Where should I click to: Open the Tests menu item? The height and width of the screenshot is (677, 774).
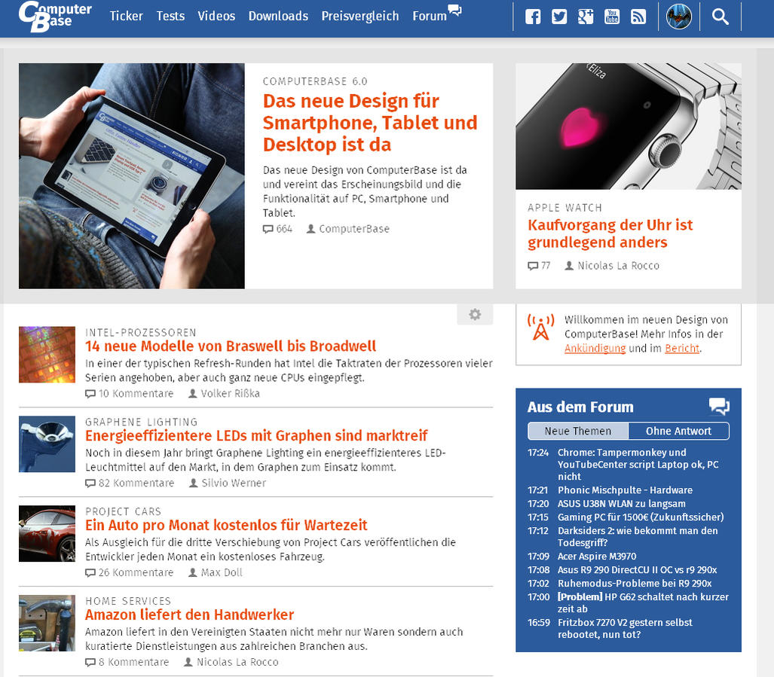(x=170, y=17)
